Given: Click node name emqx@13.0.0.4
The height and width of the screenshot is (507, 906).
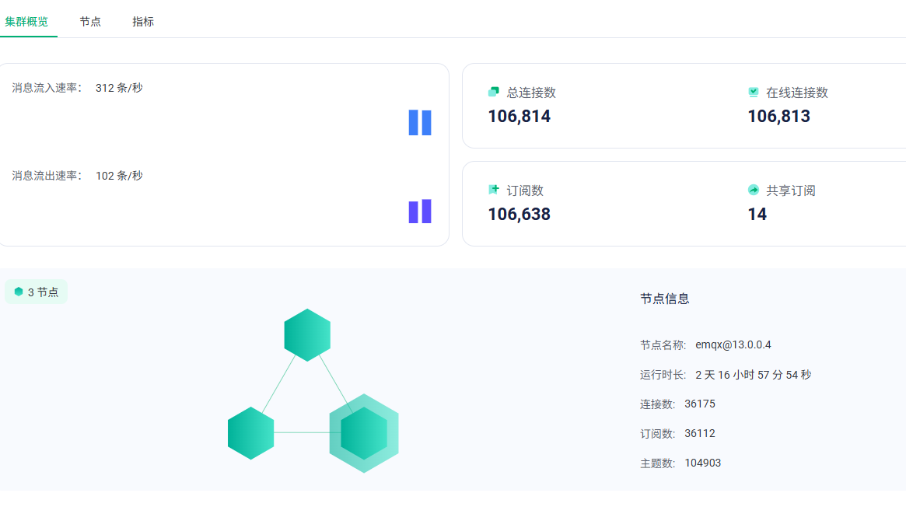Looking at the screenshot, I should tap(733, 344).
